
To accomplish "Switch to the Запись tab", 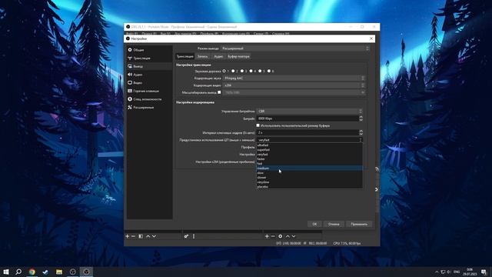I will point(202,56).
